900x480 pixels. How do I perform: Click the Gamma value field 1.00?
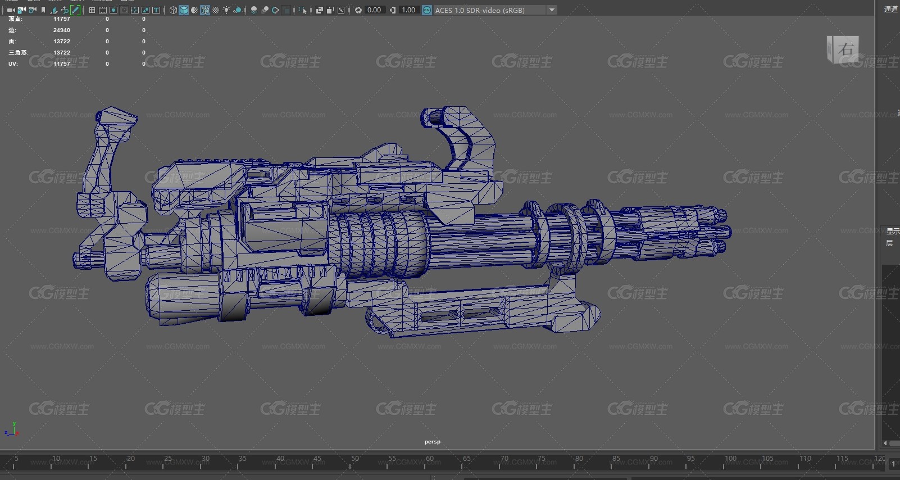tap(408, 10)
